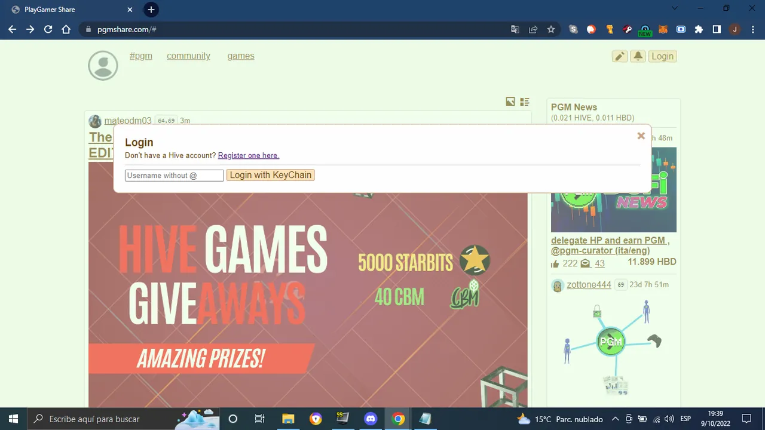Open the yellow key extension icon
The height and width of the screenshot is (430, 765).
coord(610,29)
